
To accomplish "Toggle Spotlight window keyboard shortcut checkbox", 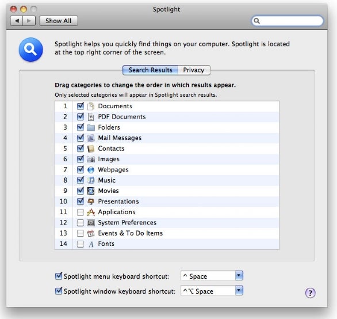I will pyautogui.click(x=59, y=291).
